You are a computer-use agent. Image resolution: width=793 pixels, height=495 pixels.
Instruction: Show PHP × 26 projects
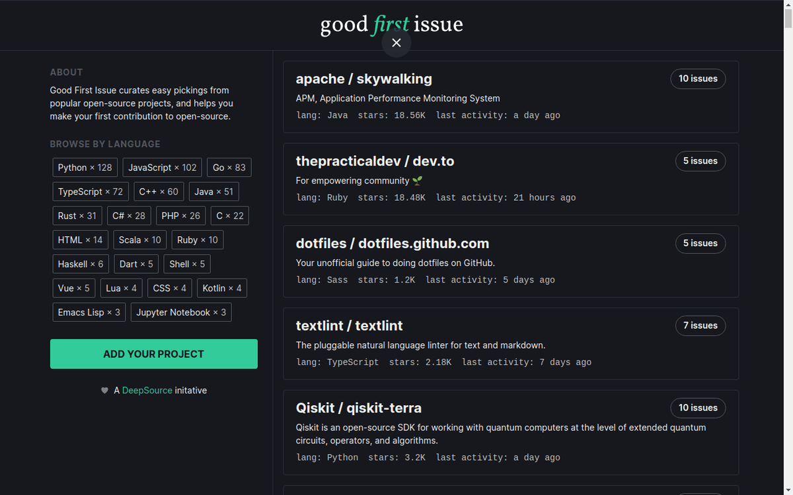coord(181,216)
